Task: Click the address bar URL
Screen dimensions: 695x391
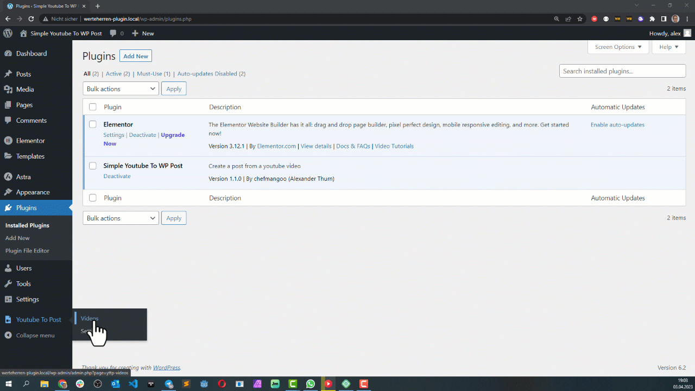Action: 137,18
